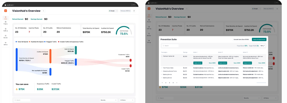Click the orange logo in the dimmed dashboard

coord(149,9)
